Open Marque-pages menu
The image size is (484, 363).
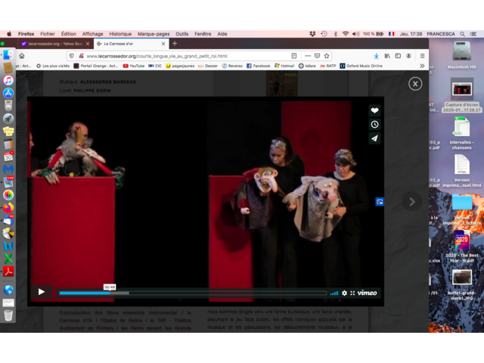[154, 34]
